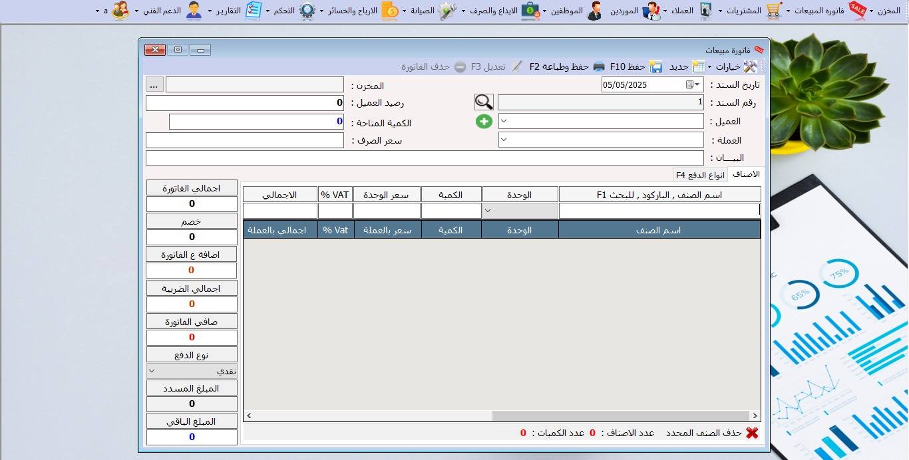Expand the العملة currency dropdown
The image size is (909, 460).
504,140
